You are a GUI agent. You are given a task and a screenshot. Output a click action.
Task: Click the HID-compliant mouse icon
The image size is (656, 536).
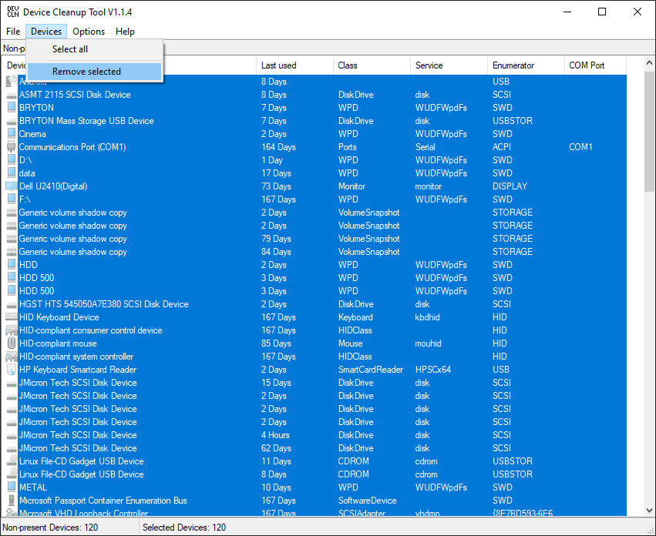[12, 343]
